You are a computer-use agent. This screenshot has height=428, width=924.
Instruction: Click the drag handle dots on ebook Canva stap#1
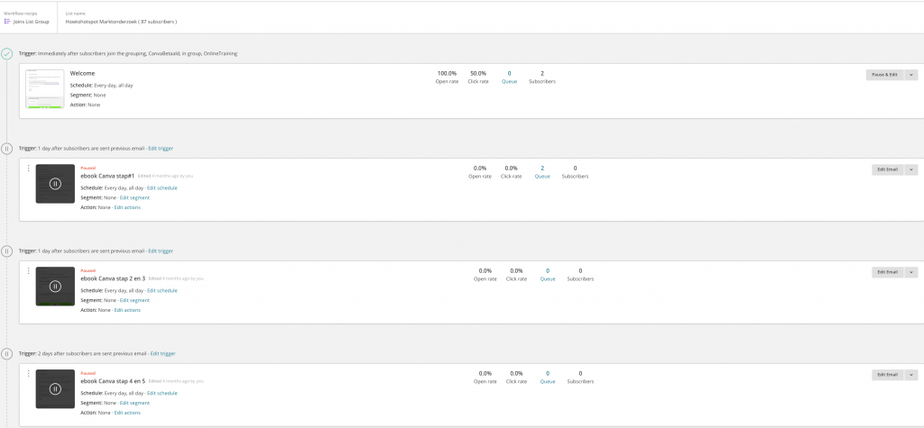[29, 168]
